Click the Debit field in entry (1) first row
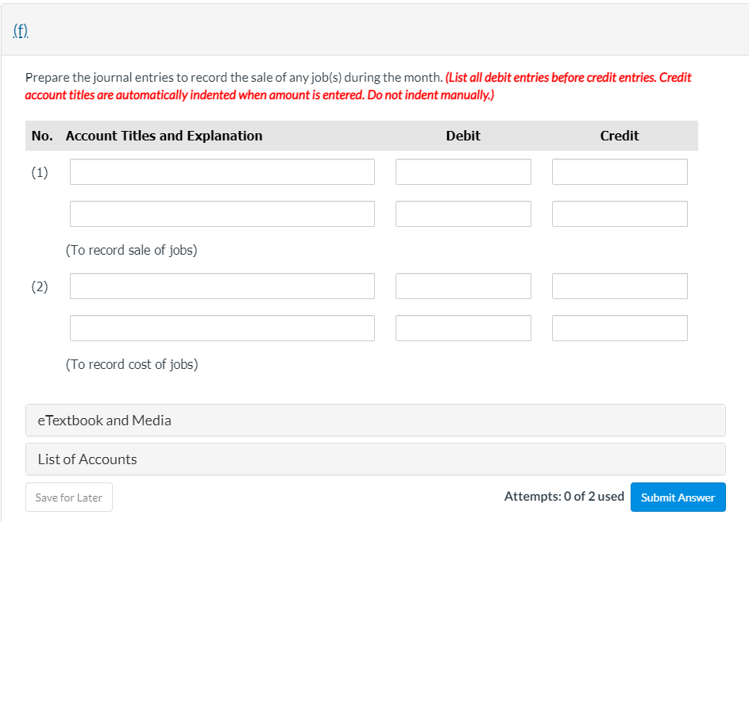The height and width of the screenshot is (703, 749). 463,171
